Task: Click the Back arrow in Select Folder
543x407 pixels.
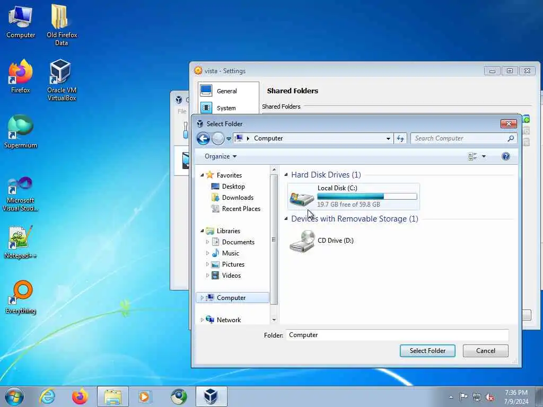Action: pos(203,138)
